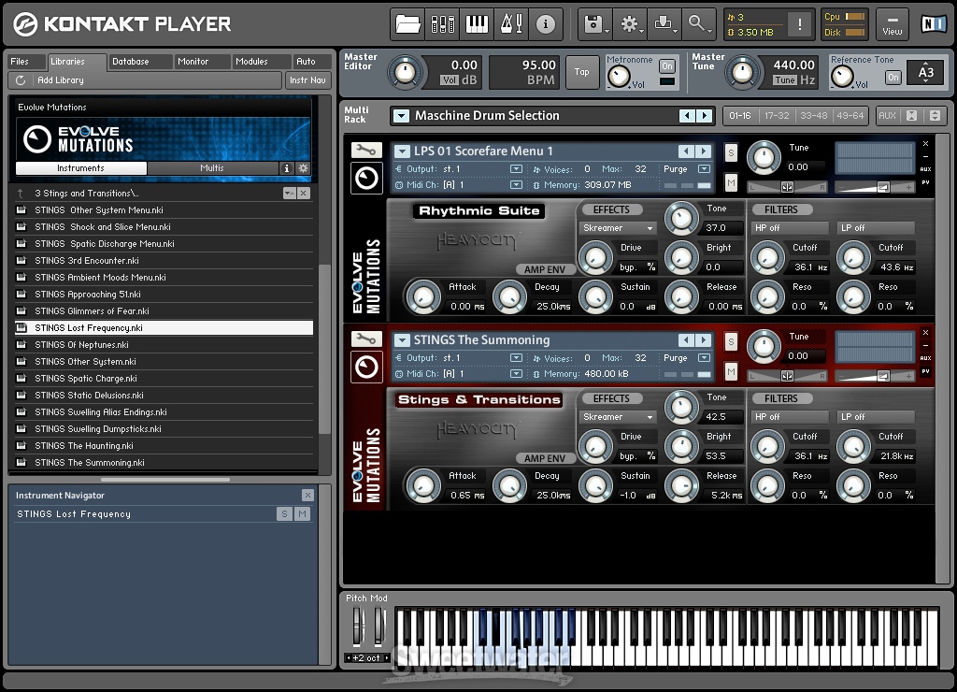Open the options gear in toolbar
The image size is (957, 692).
pyautogui.click(x=631, y=24)
